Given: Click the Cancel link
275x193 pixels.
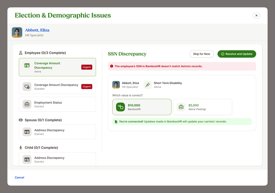Looking at the screenshot, I should click(x=19, y=177).
